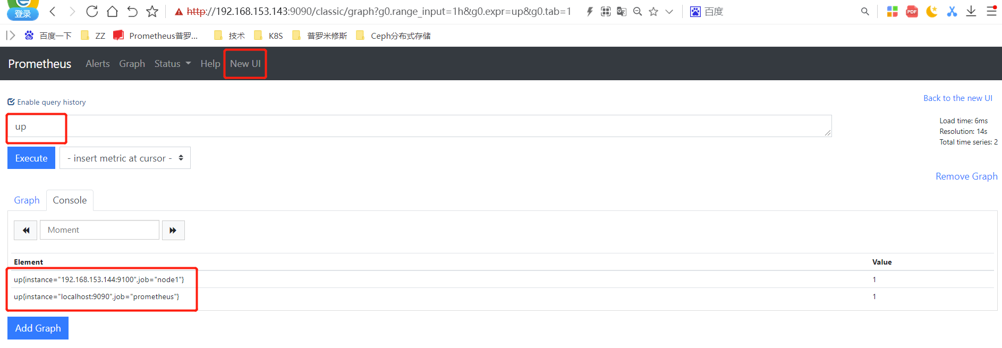Toggle night mode moon icon
The image size is (1002, 348).
pos(932,11)
